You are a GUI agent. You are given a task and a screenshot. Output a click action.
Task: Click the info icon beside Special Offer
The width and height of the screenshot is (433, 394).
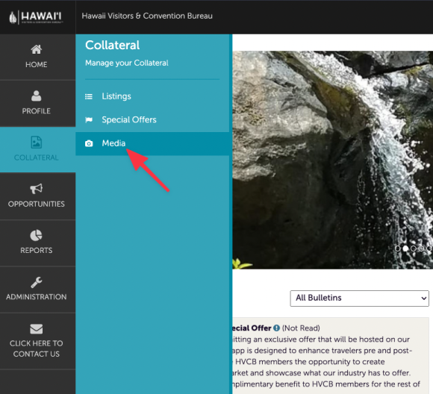276,328
